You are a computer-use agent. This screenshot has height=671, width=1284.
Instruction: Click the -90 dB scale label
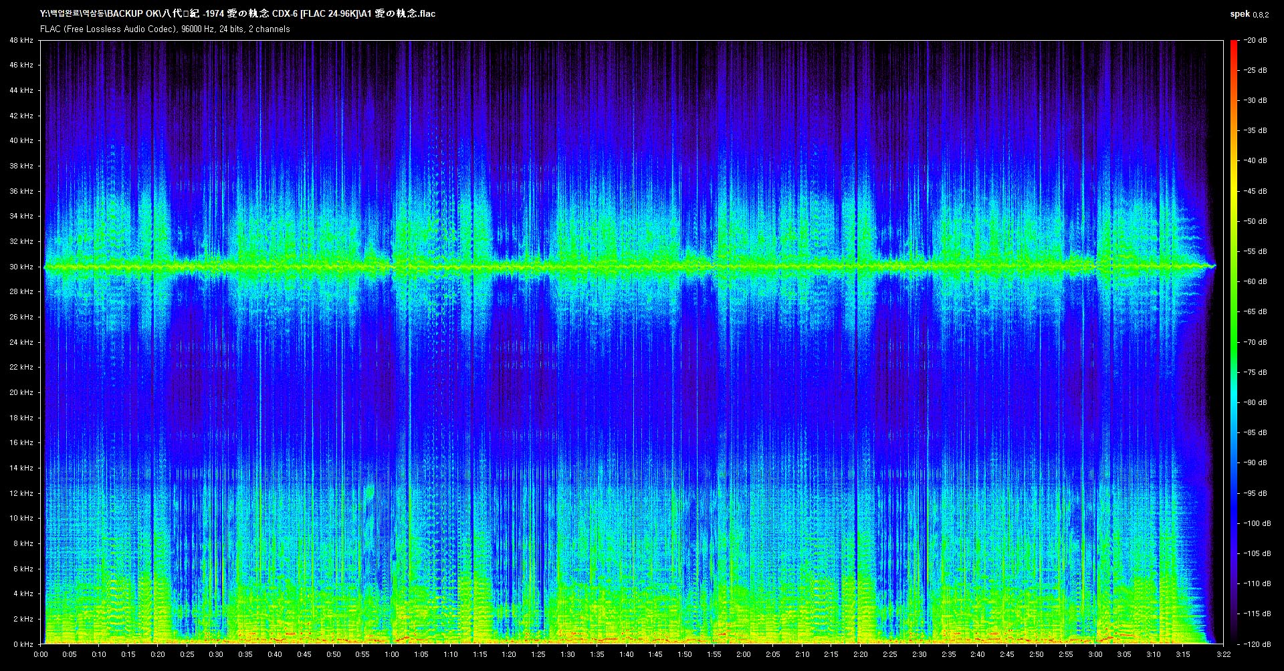(x=1255, y=462)
